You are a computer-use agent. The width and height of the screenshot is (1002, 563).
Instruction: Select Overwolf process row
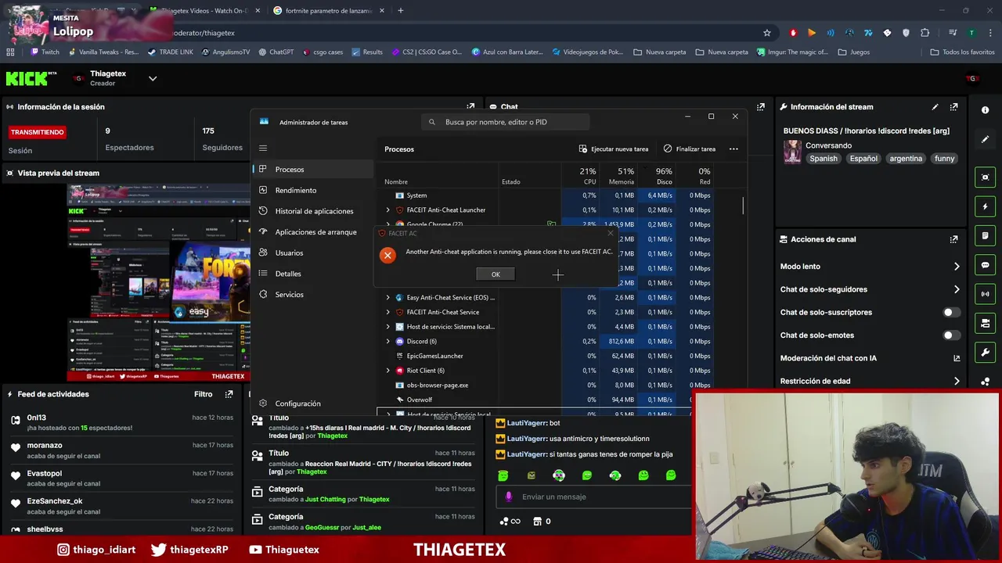(546, 400)
